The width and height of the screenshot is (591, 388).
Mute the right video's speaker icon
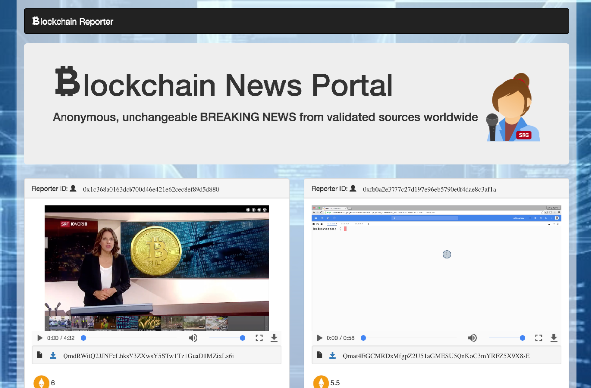tap(472, 338)
